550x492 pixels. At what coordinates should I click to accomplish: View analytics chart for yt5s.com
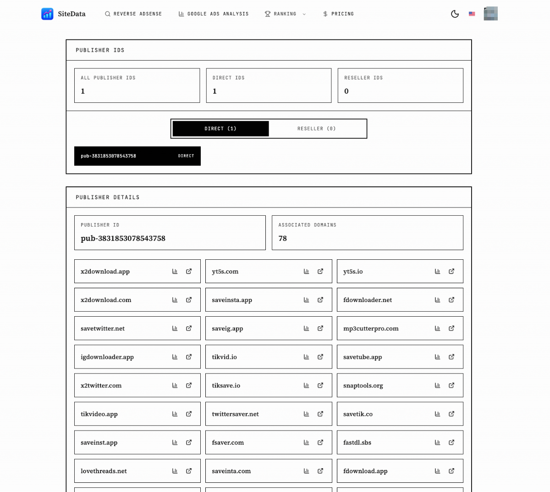point(306,271)
